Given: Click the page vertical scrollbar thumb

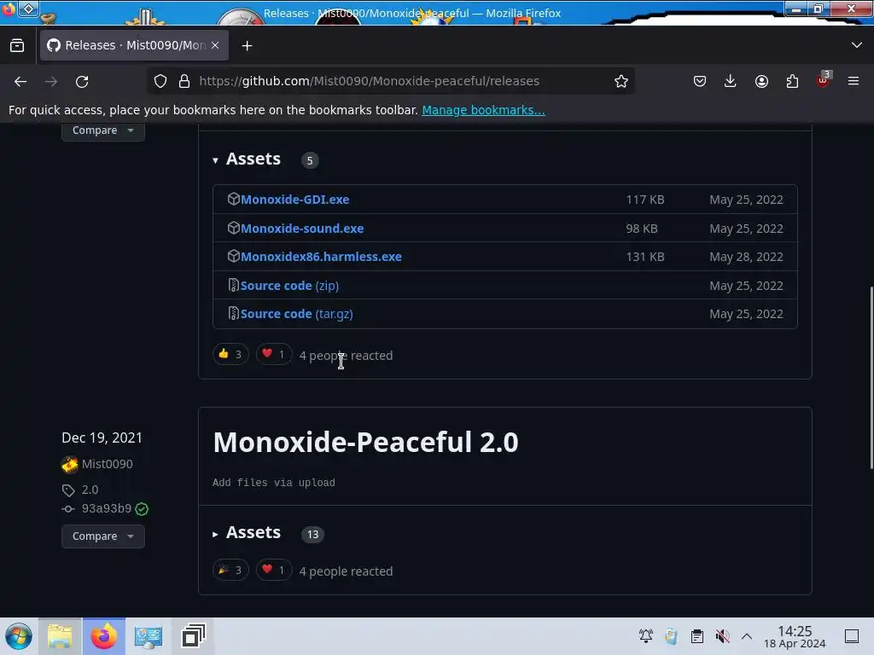Looking at the screenshot, I should (x=871, y=378).
